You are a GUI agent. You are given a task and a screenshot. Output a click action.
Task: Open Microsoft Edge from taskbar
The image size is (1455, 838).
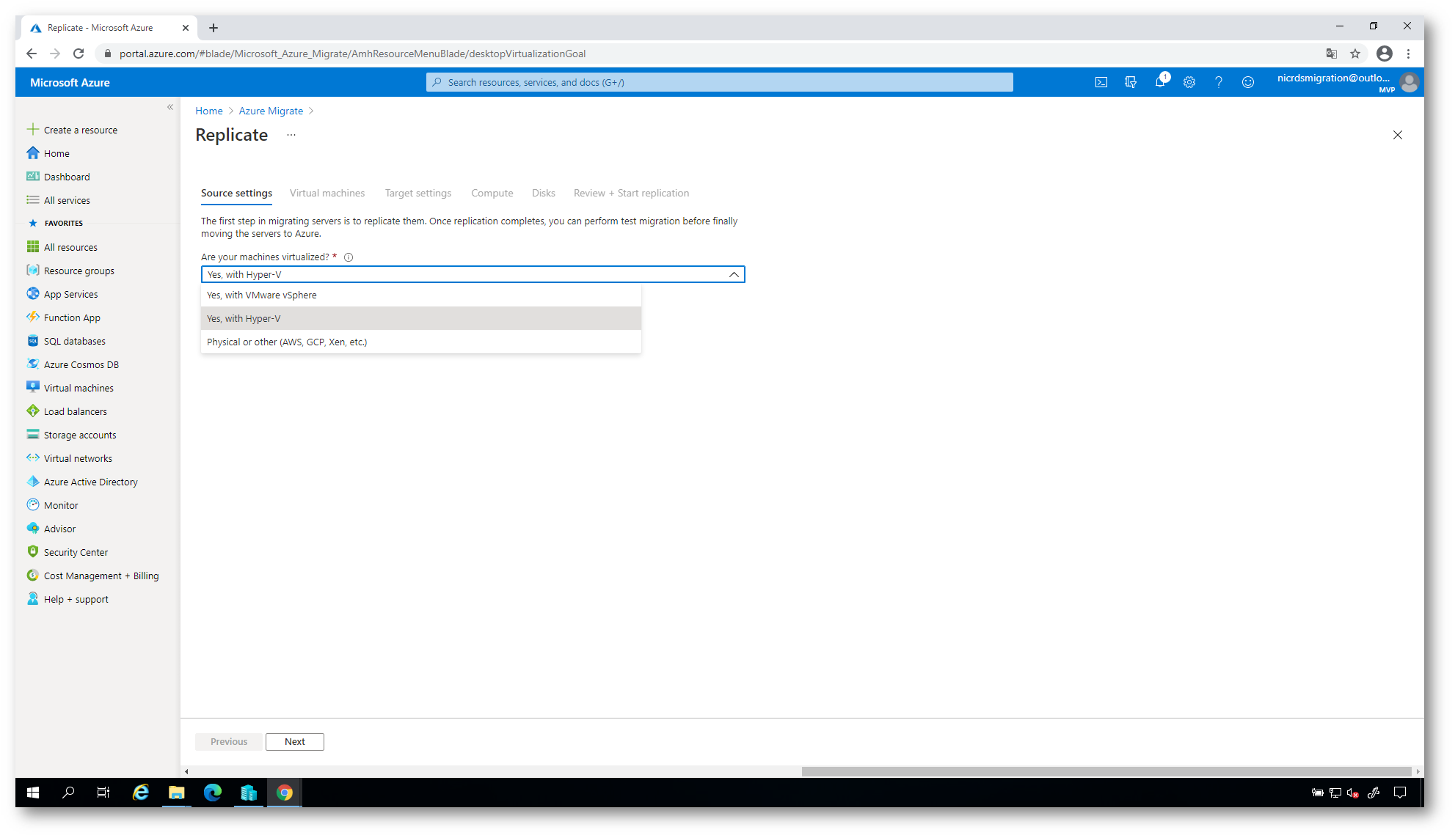(213, 793)
